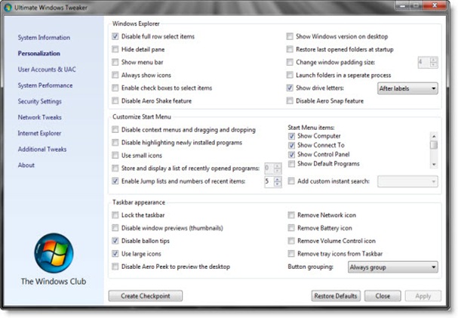Enable Use small icons
The image size is (458, 318).
[115, 155]
